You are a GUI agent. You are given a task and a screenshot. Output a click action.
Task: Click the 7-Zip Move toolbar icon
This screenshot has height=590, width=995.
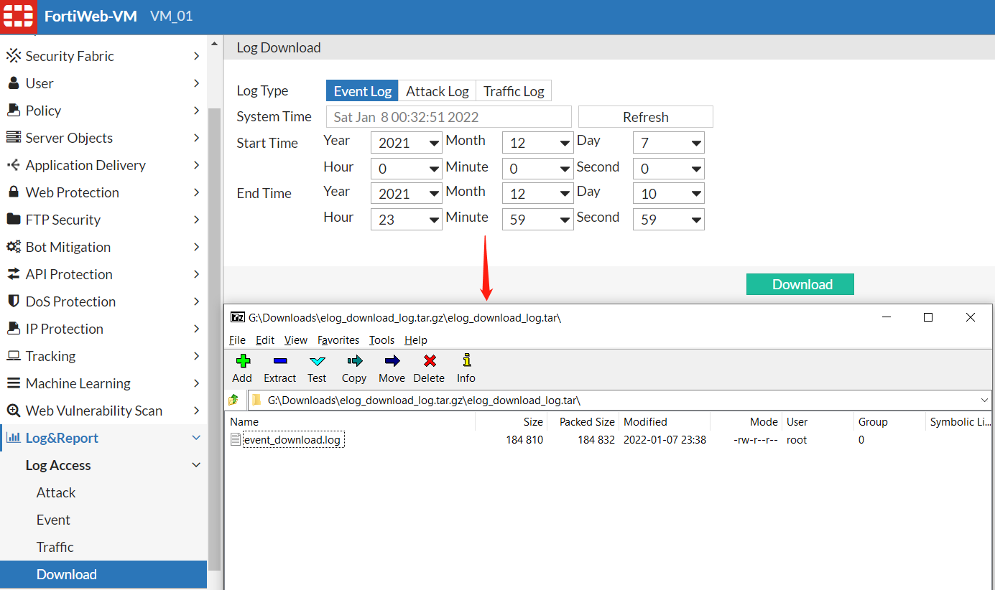pos(392,361)
